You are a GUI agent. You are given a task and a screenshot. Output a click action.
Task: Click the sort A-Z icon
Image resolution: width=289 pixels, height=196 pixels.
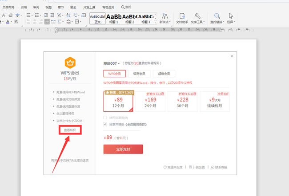(68, 15)
